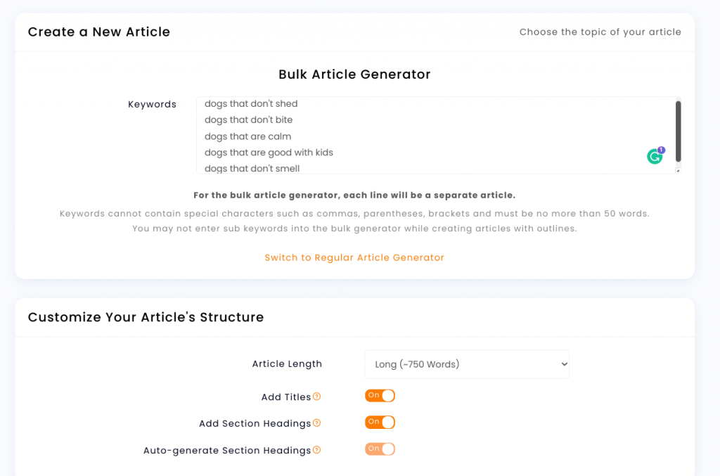The image size is (720, 476).
Task: Click the Create a New Article title
Action: coord(99,32)
